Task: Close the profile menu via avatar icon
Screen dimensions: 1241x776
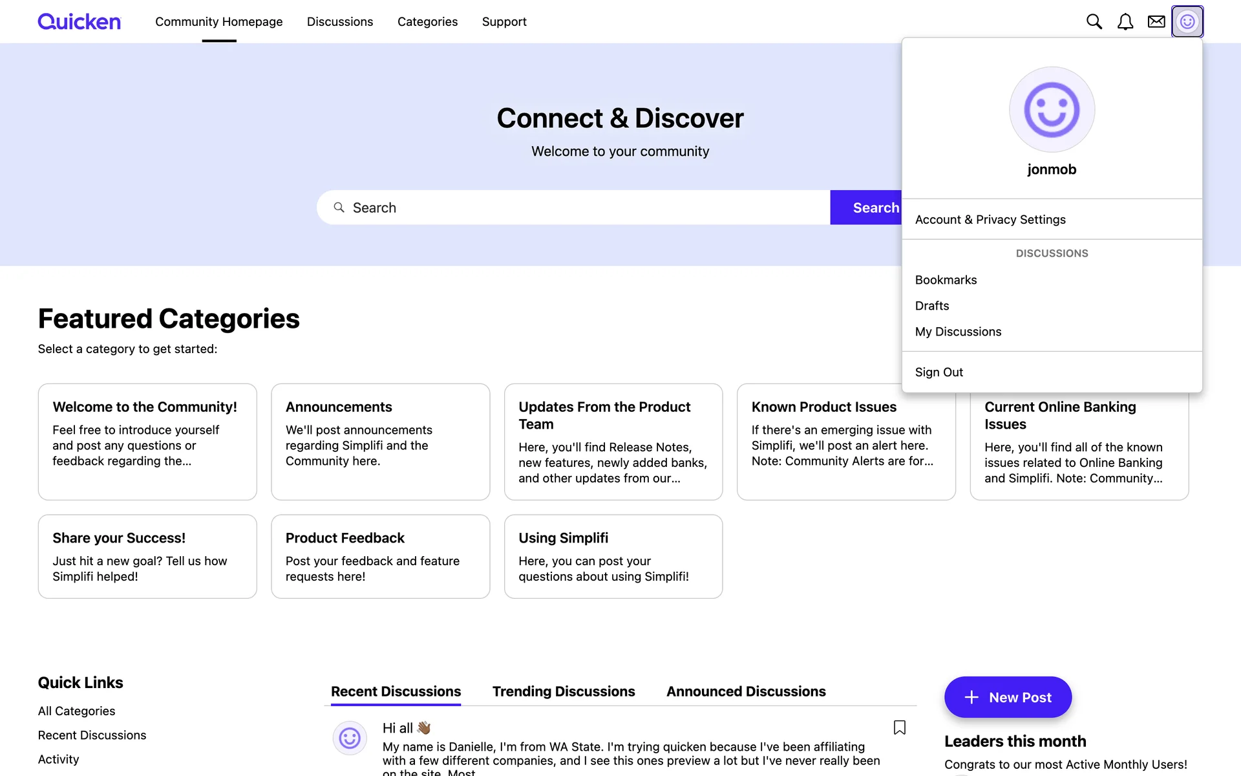Action: pyautogui.click(x=1187, y=21)
